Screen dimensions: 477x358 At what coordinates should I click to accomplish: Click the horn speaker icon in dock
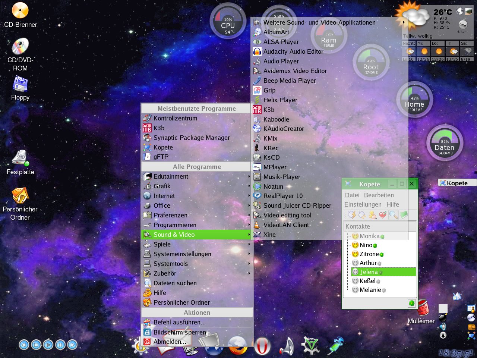[287, 346]
